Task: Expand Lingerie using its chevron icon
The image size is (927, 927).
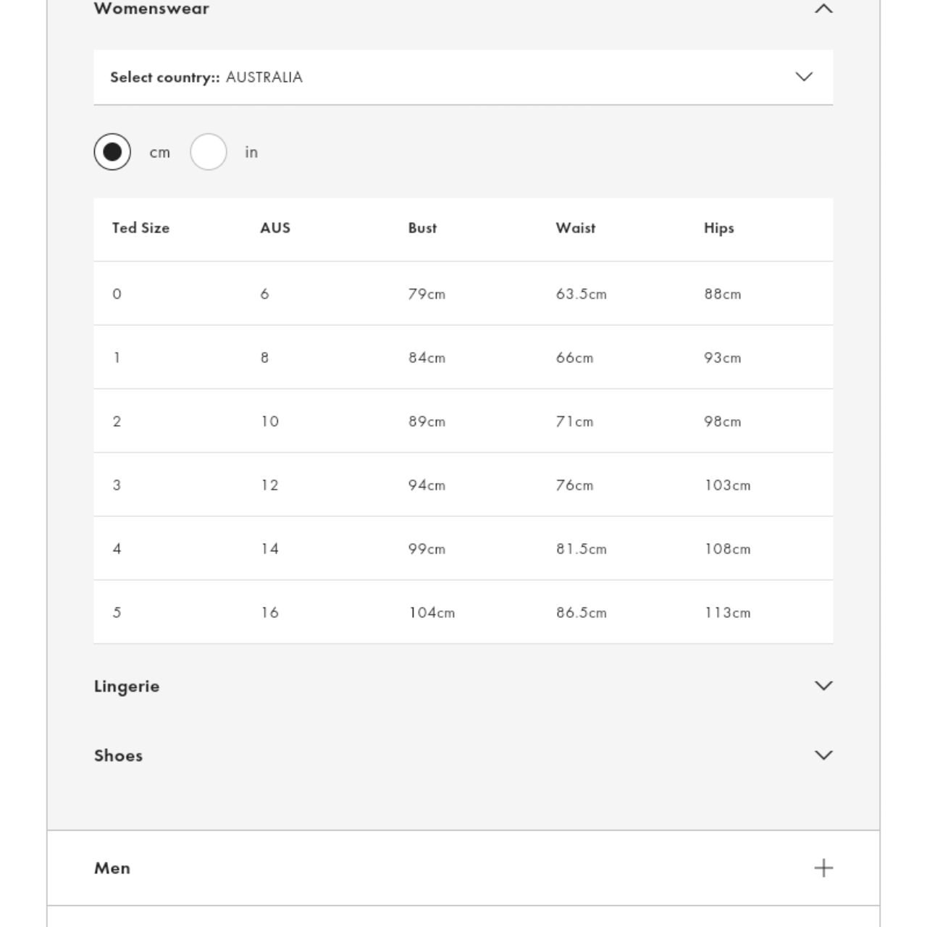Action: pos(823,686)
